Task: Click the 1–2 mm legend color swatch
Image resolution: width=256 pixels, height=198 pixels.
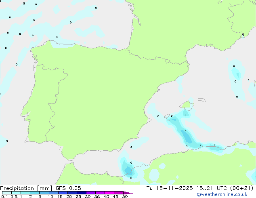Action: 25,193
